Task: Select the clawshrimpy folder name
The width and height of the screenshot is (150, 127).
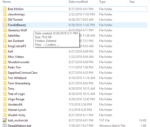Action: 16,14
